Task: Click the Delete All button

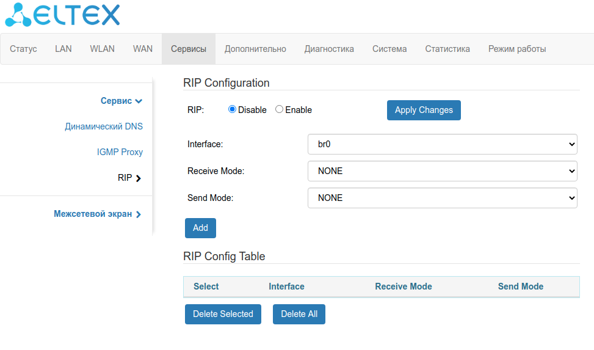Action: click(x=299, y=314)
